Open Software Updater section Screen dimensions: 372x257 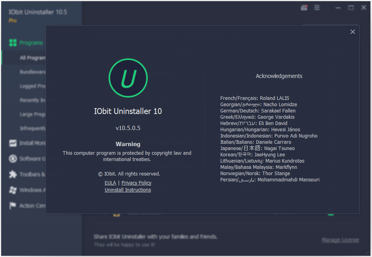pyautogui.click(x=33, y=159)
